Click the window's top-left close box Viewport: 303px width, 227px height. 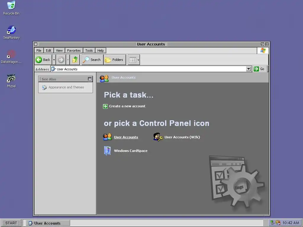tap(36, 44)
